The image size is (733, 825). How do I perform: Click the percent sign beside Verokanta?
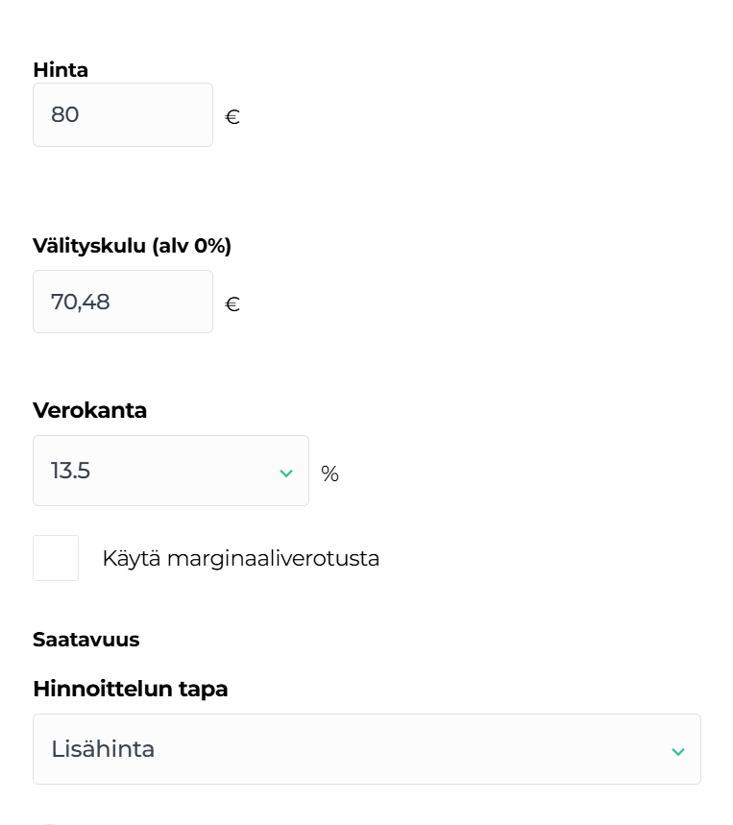330,474
